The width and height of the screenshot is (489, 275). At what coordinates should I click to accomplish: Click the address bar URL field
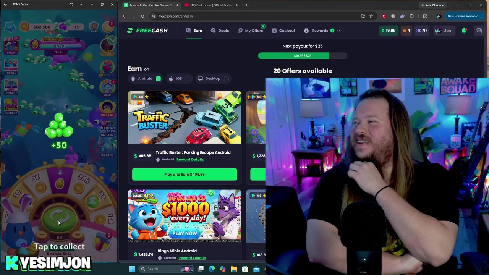tap(252, 16)
